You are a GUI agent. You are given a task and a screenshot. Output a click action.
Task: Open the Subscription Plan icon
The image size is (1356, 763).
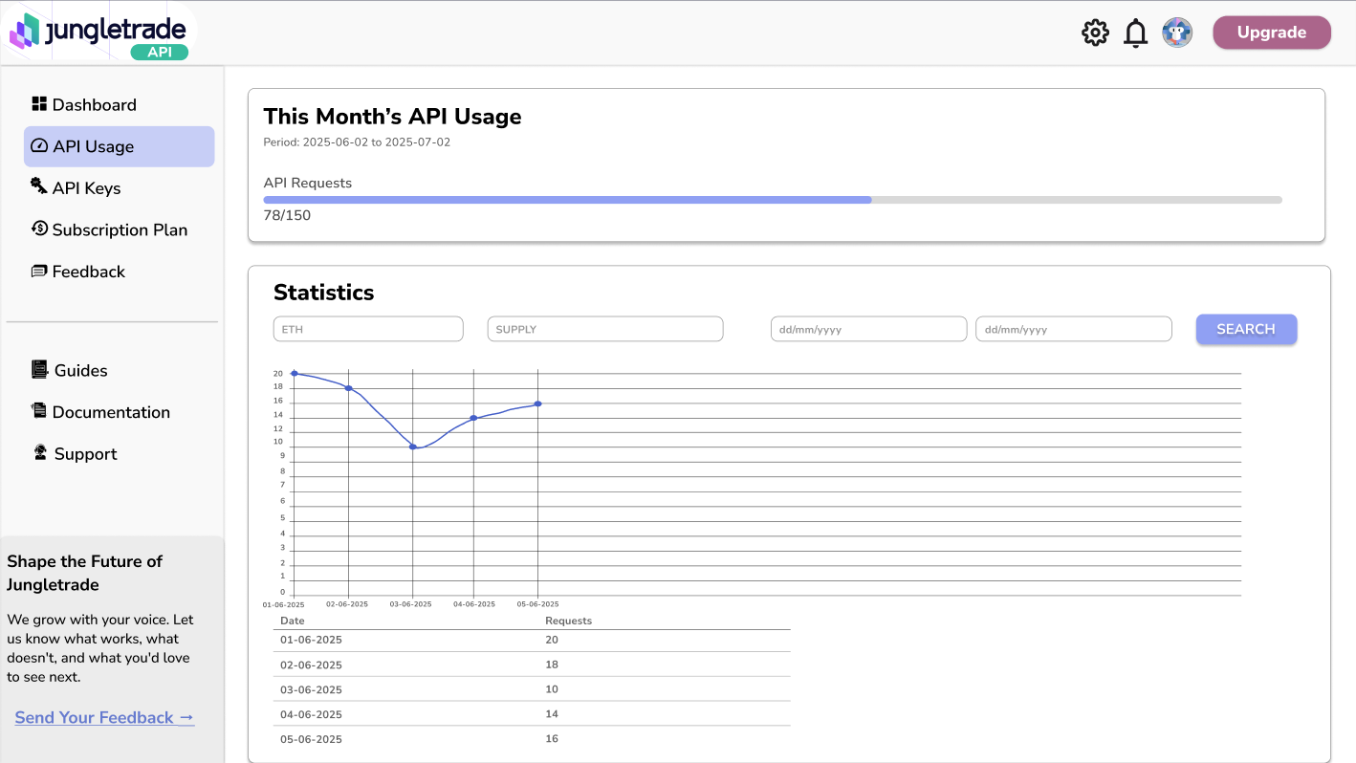pos(39,229)
